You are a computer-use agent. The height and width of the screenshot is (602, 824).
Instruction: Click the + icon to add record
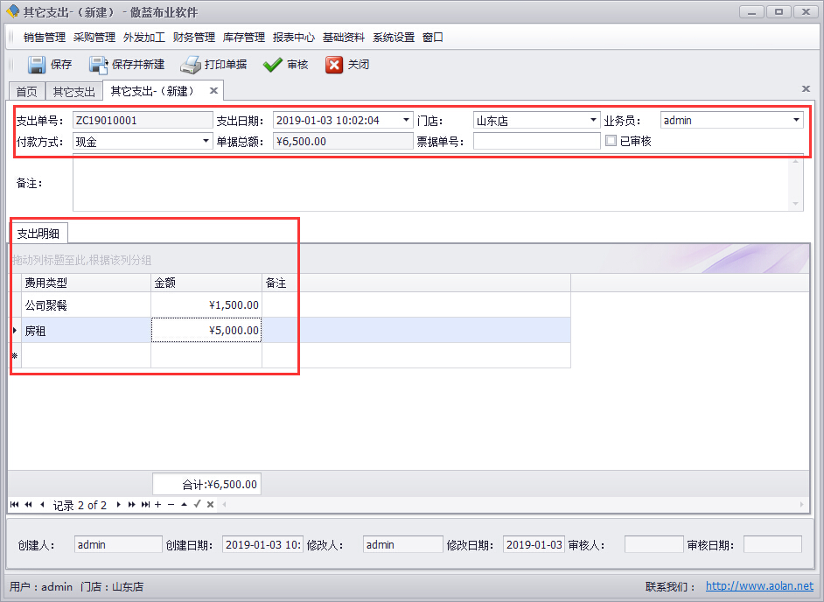click(x=157, y=504)
